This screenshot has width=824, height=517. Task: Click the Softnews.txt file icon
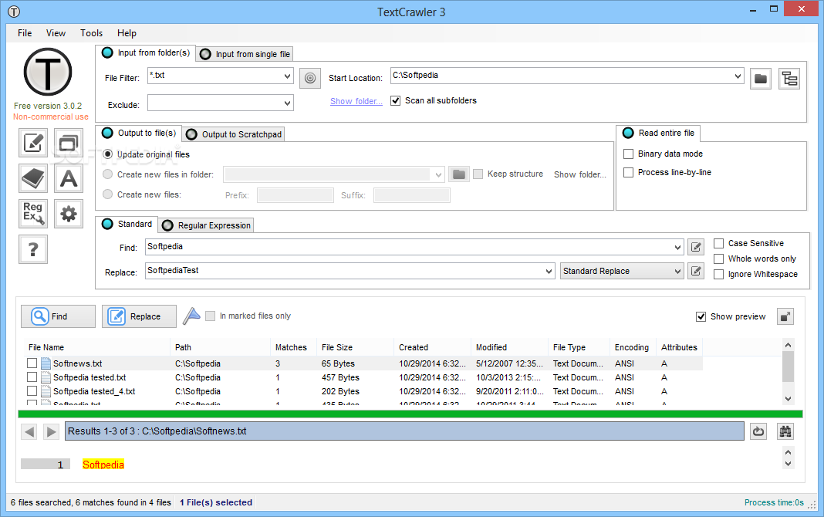46,363
